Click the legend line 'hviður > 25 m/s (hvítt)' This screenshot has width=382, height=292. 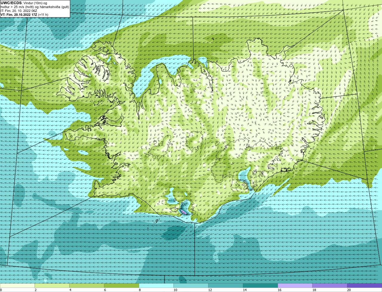point(18,7)
